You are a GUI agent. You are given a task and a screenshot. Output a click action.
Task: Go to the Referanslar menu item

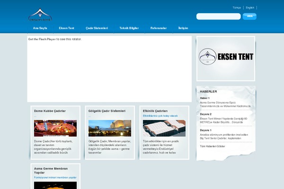(x=159, y=28)
